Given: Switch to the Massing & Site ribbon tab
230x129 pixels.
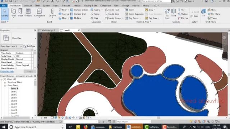Looking at the screenshot, I should point(90,6).
